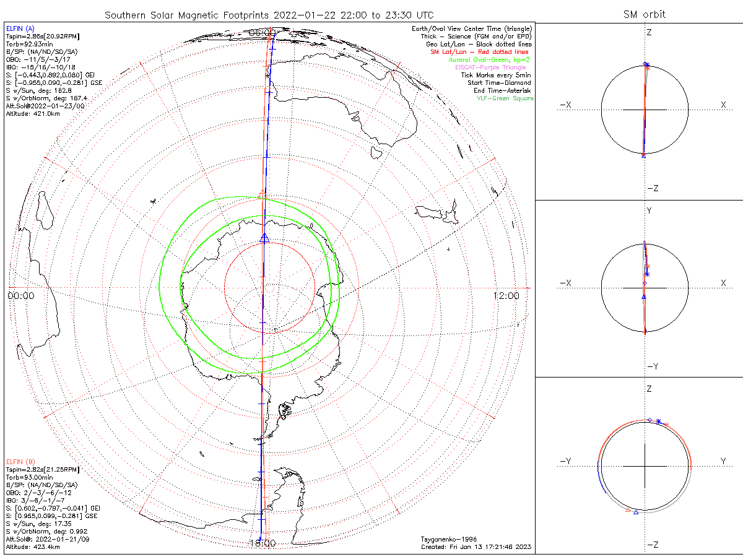Image resolution: width=743 pixels, height=557 pixels.
Task: Click red triangle under the bottom orbit circle
Action: (x=628, y=511)
